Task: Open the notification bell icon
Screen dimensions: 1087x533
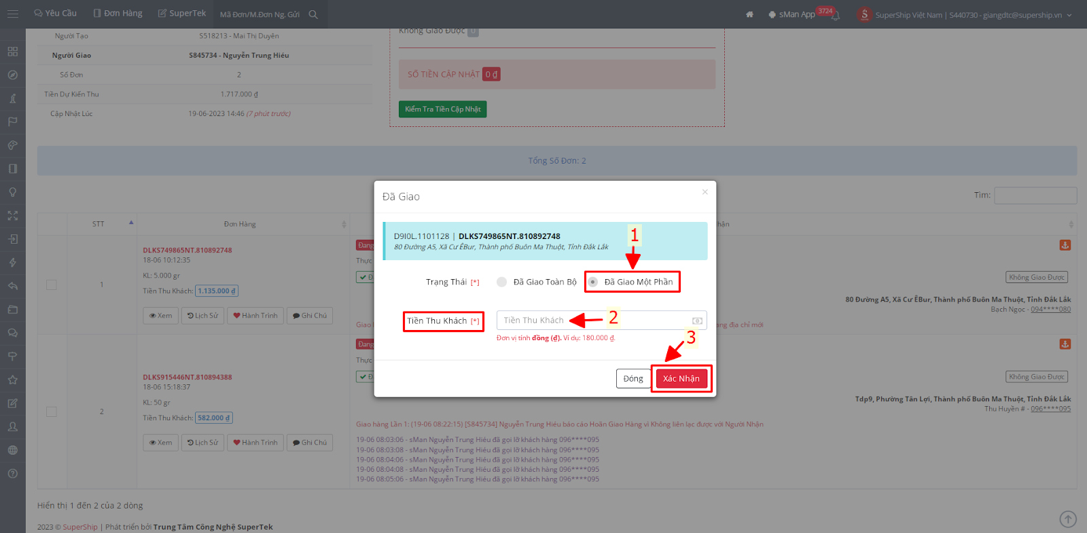Action: click(x=836, y=16)
